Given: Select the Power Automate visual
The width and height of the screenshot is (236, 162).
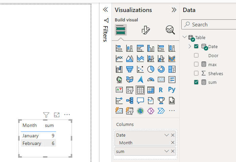Looking at the screenshot, I should coord(161,111).
